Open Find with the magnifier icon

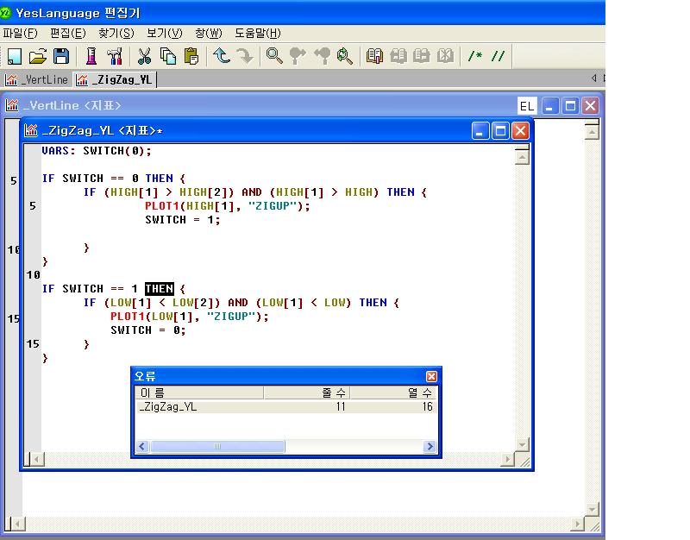(274, 56)
